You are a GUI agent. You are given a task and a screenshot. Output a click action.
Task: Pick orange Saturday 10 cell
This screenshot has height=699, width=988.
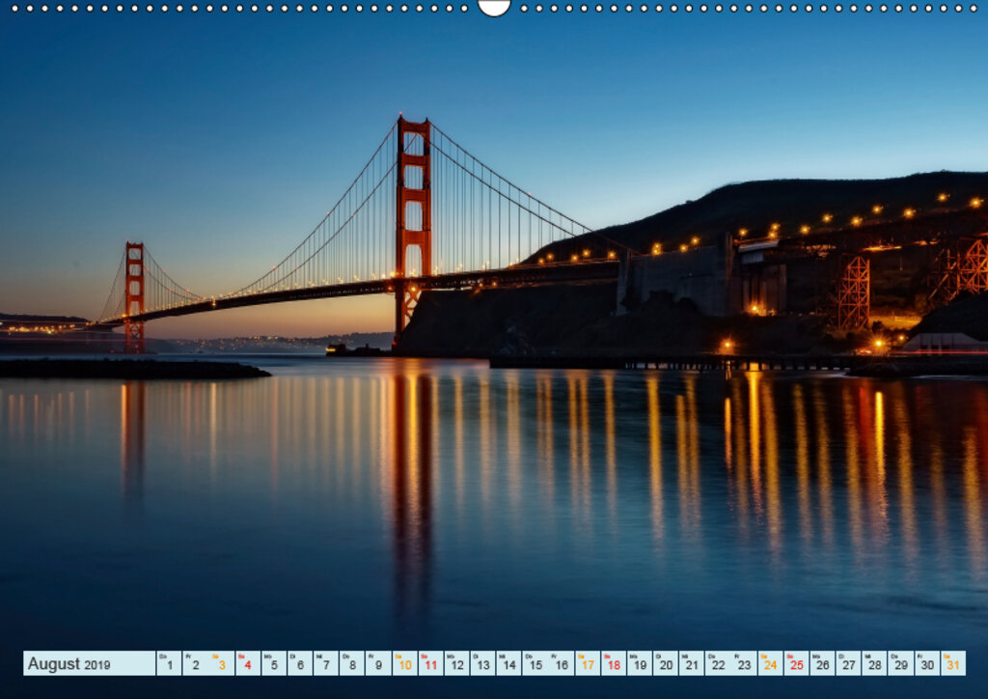[x=404, y=663]
